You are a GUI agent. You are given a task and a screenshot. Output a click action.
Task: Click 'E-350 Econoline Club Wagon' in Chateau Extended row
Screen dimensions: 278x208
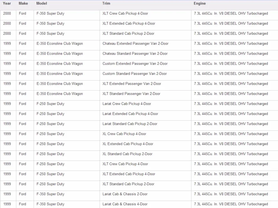click(x=59, y=44)
